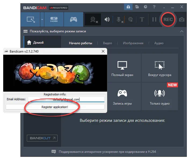The width and height of the screenshot is (189, 159).
Task: Click the H.264 hardware acceleration status text
Action: pos(107,152)
